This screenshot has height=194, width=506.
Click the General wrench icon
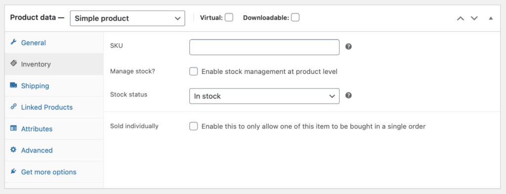(x=13, y=42)
